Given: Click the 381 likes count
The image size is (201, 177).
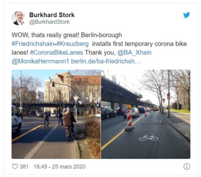Looking at the screenshot, I should pos(24,166).
